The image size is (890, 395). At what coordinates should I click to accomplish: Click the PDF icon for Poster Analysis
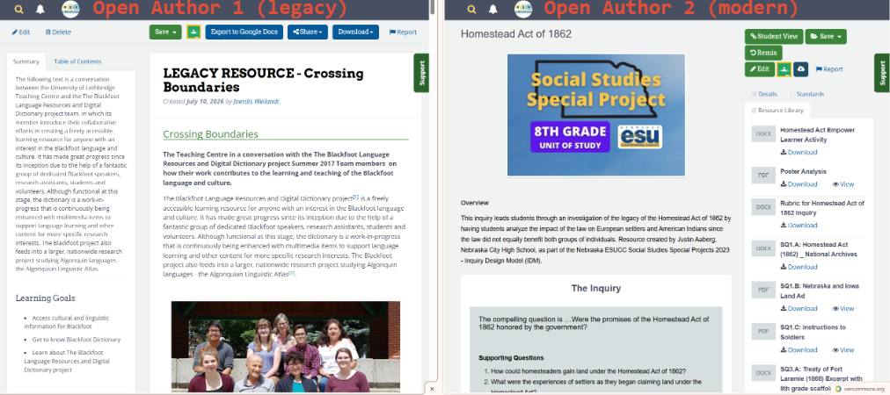(x=763, y=175)
